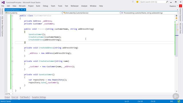Switch to the Error List tab
Screen dimensions: 183x103
(x=15, y=97)
